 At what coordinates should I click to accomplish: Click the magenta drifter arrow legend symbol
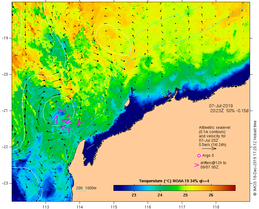(x=197, y=165)
